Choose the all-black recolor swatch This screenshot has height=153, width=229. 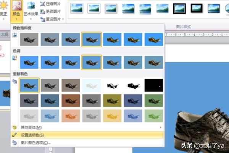(154, 85)
